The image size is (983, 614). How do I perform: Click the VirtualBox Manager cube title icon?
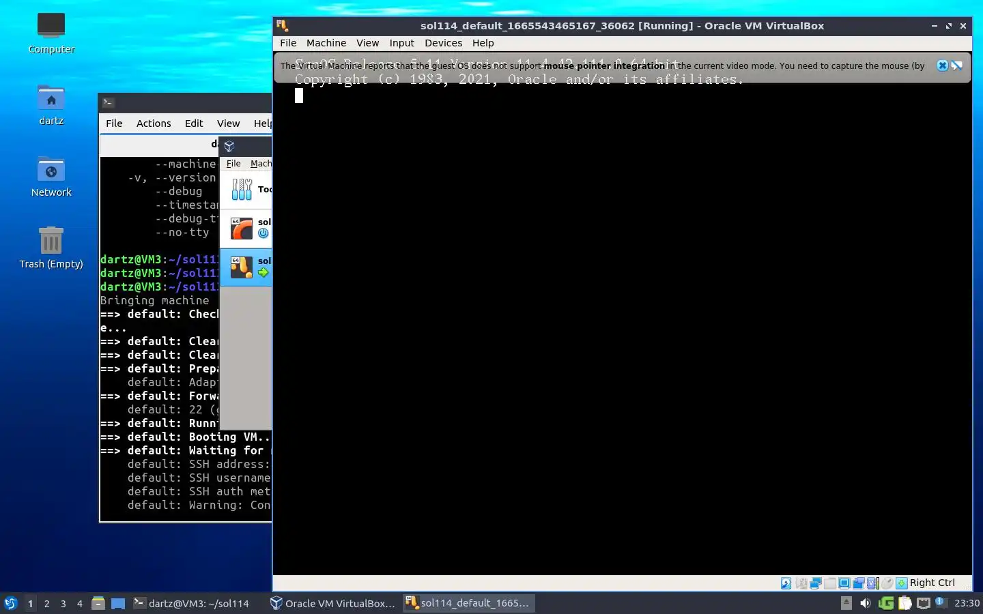(229, 146)
